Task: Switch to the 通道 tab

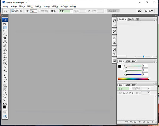Action: [x=128, y=85]
